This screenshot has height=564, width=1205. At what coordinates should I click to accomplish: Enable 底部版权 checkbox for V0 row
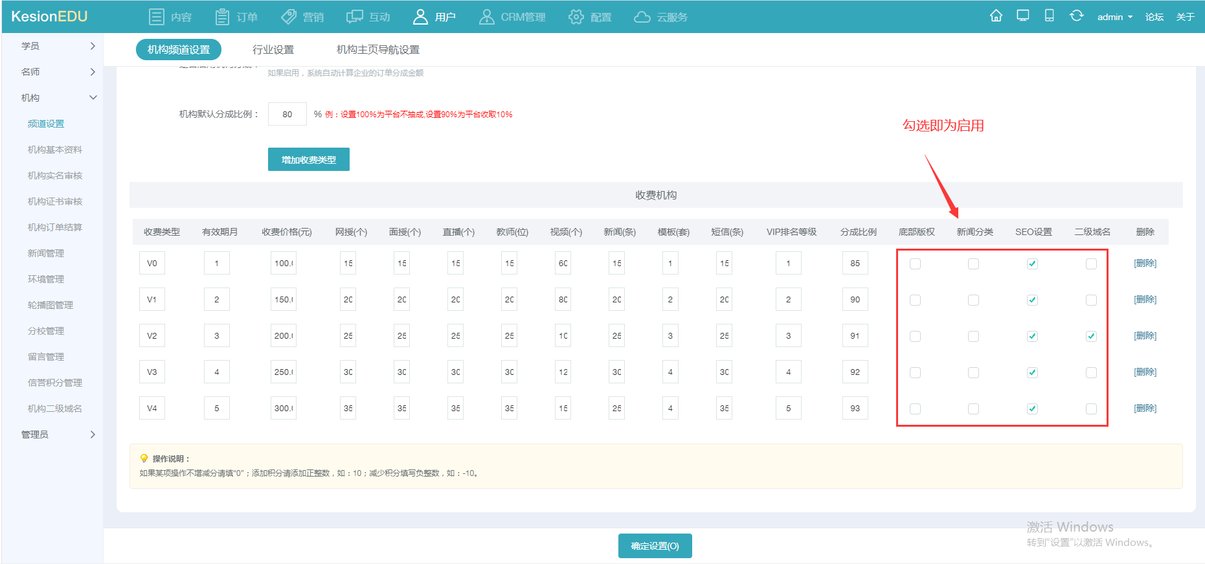point(915,264)
